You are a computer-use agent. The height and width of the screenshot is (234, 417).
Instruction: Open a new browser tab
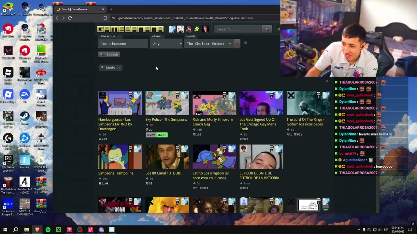point(111,9)
